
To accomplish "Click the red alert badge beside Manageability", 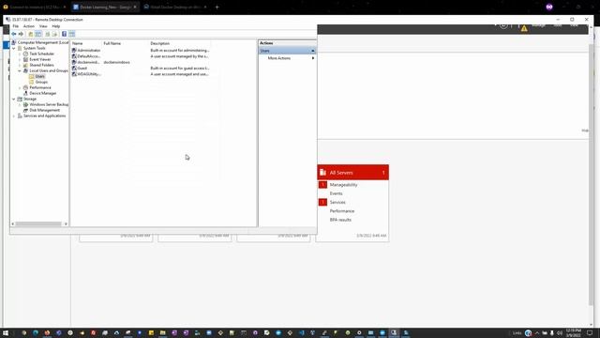I will tap(322, 185).
